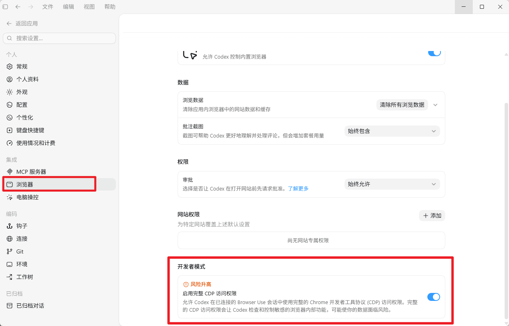This screenshot has height=326, width=509.
Task: Click the 电脑操控 cursor icon
Action: tap(10, 197)
